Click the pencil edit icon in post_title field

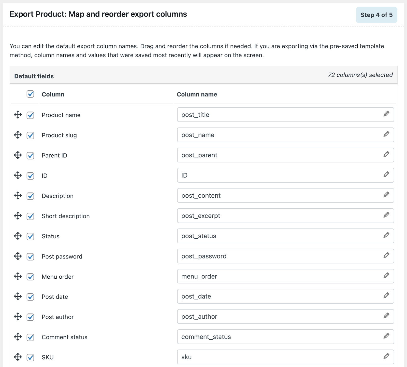coord(386,114)
